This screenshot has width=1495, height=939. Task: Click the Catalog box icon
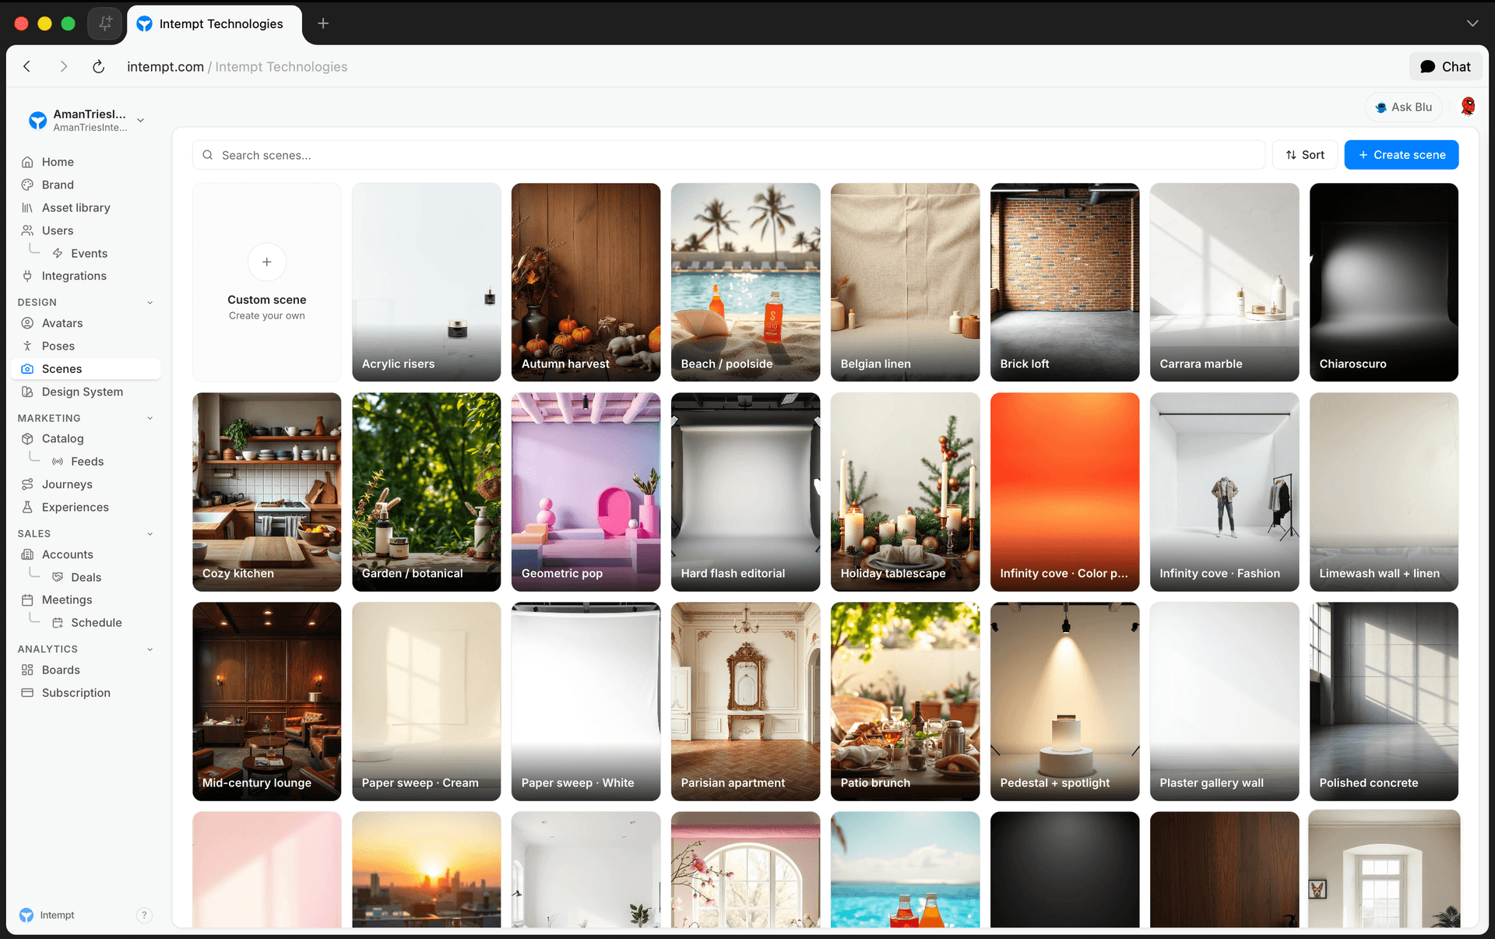(27, 438)
